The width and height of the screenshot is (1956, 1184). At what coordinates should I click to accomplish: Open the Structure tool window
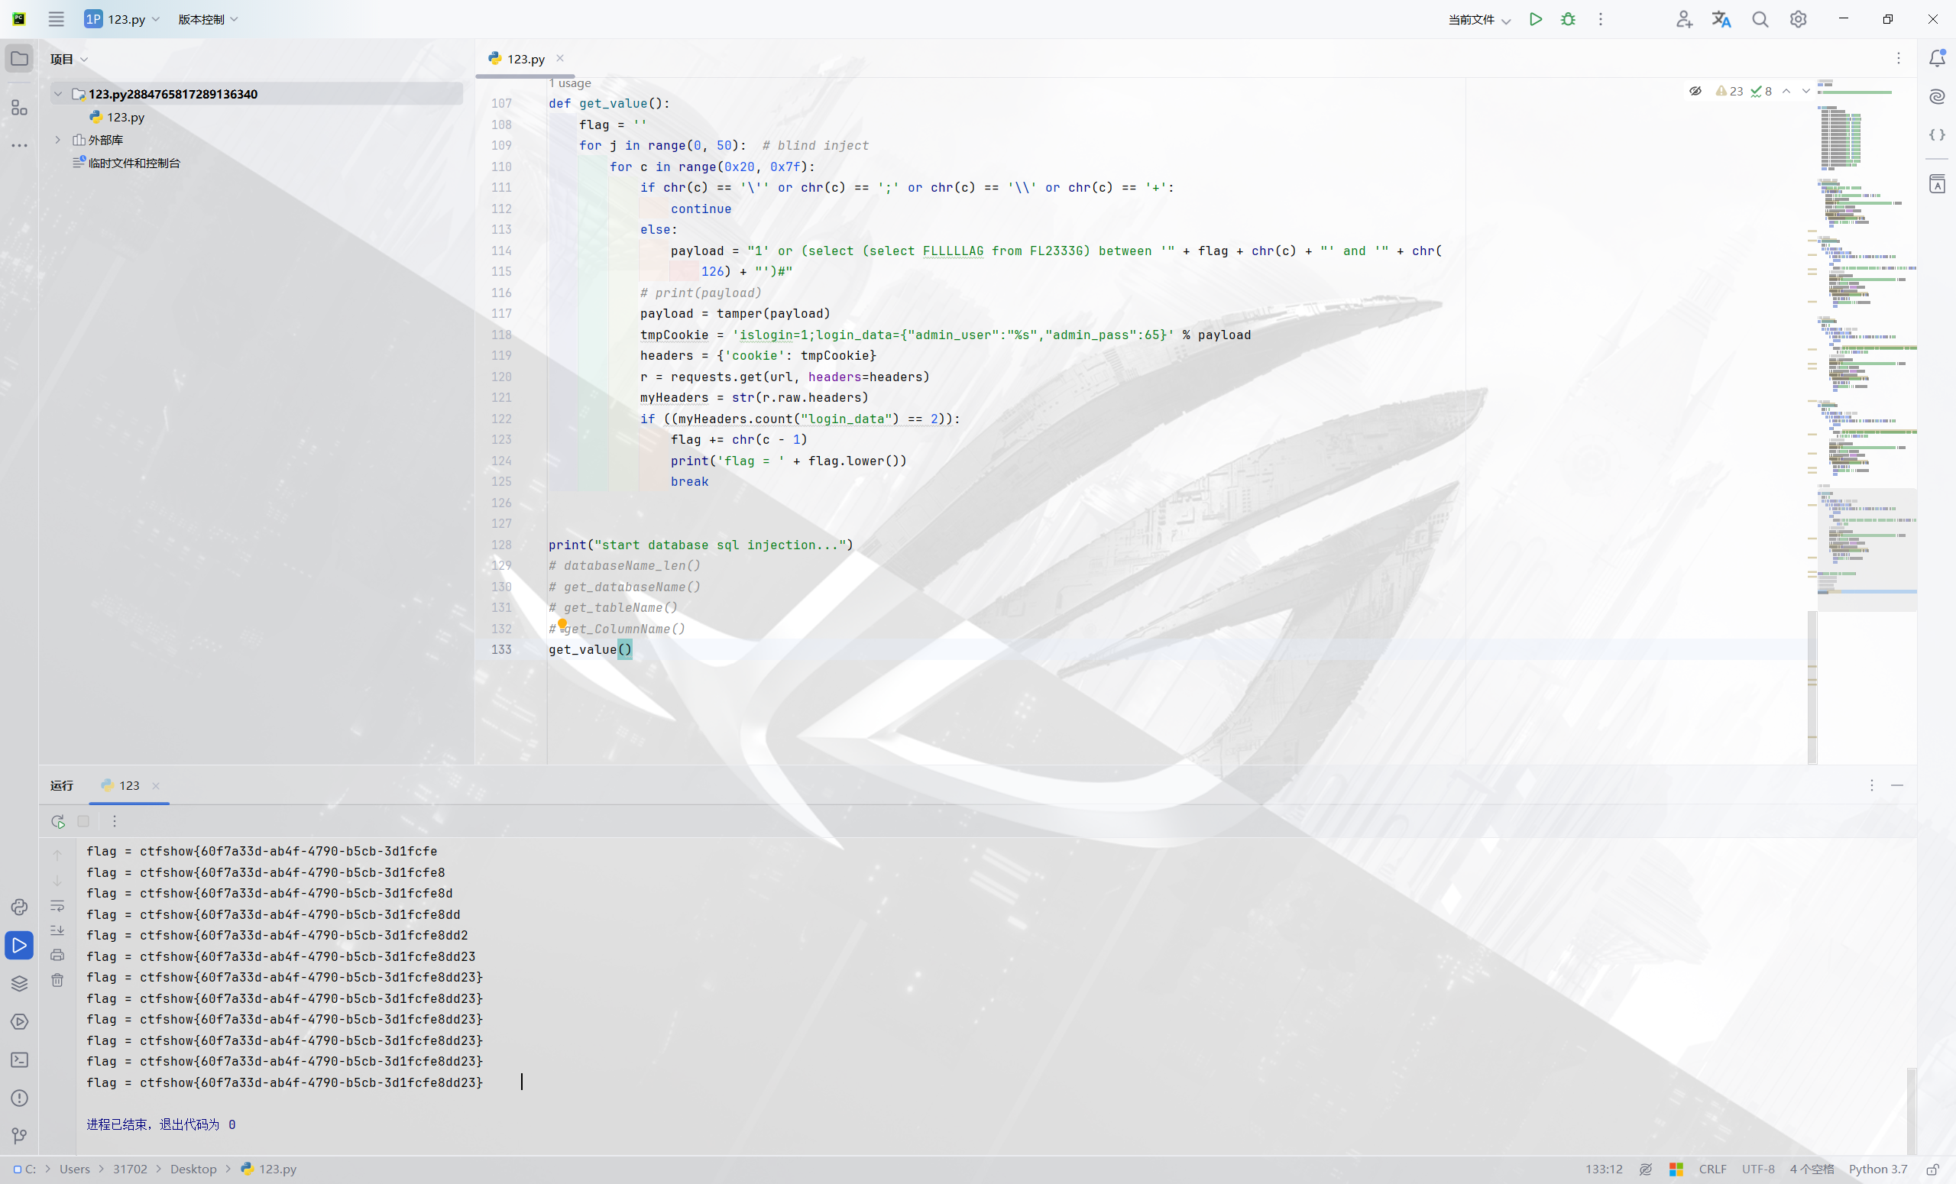click(19, 107)
